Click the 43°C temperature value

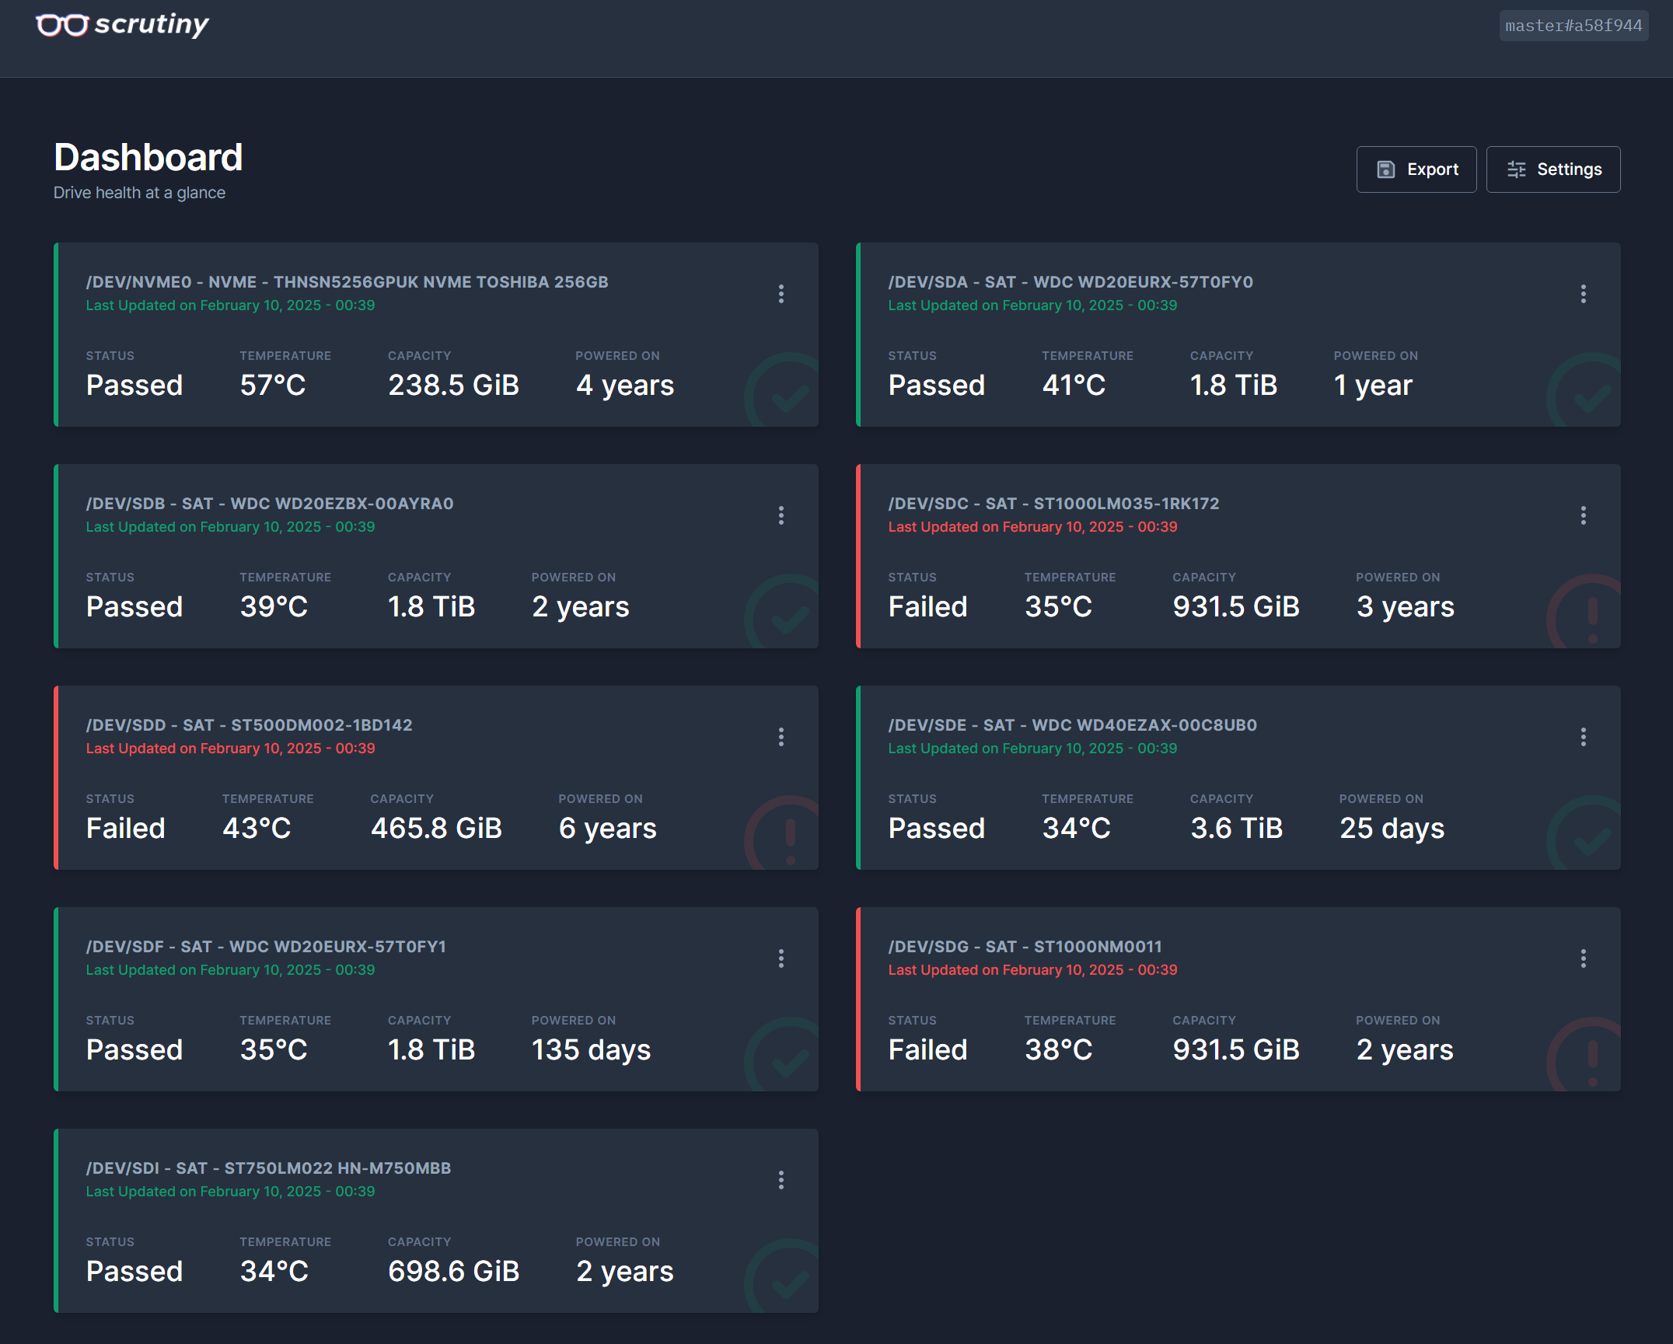click(x=257, y=829)
